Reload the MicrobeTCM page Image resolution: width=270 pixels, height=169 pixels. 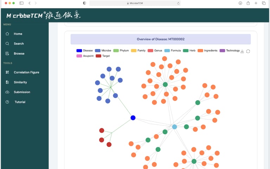(x=178, y=3)
